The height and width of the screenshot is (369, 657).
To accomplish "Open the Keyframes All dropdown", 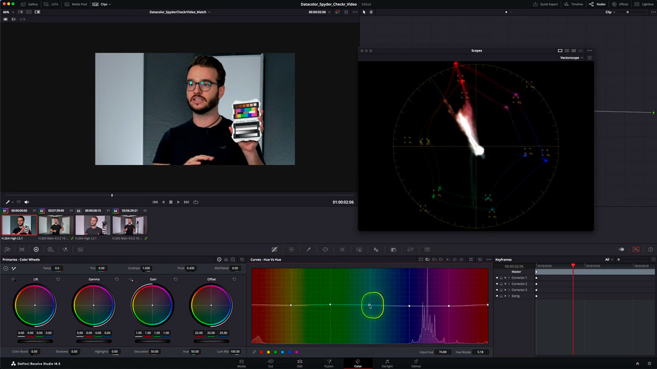I will coord(609,259).
